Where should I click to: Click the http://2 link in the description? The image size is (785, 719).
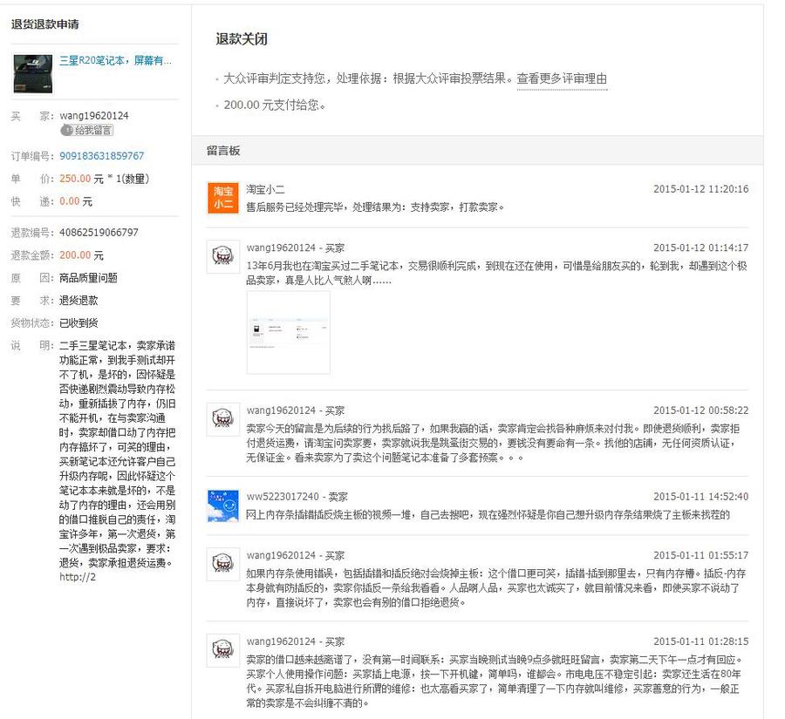(x=78, y=577)
